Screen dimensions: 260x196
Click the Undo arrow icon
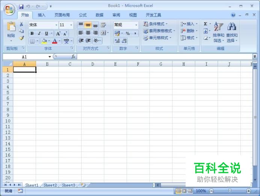(28, 7)
